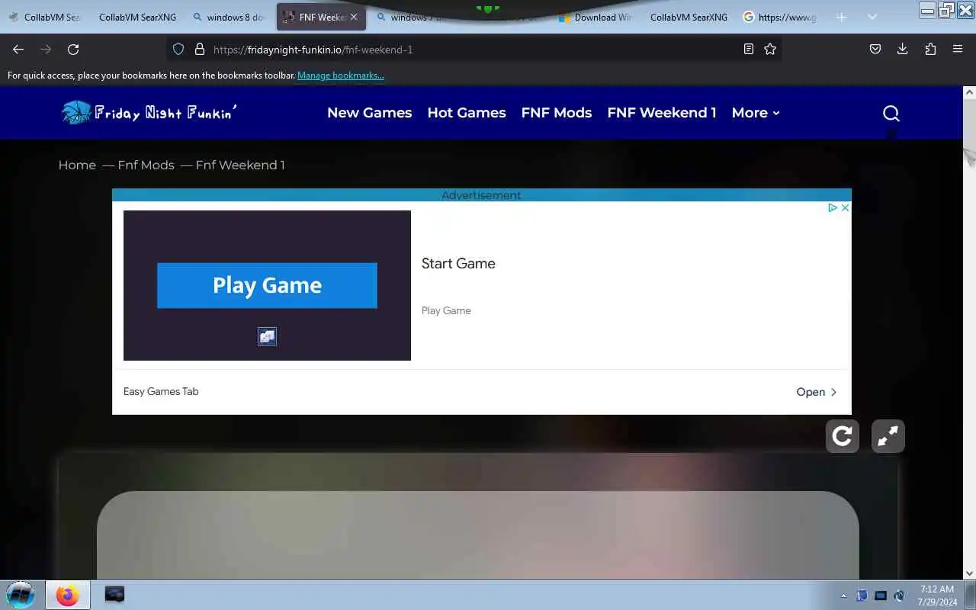Expand the game to fullscreen

(888, 436)
